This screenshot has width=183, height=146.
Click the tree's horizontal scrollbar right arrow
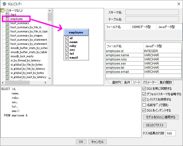(45, 82)
